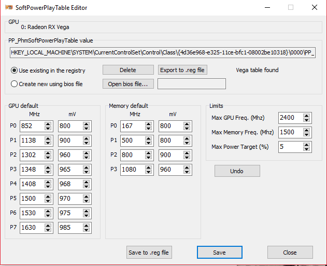Decrease GPU P3 mV with down arrow
Image resolution: width=327 pixels, height=266 pixels.
point(86,172)
